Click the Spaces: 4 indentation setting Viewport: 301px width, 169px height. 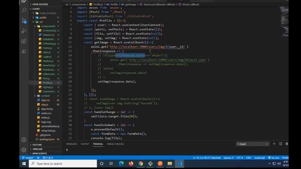coord(229,158)
